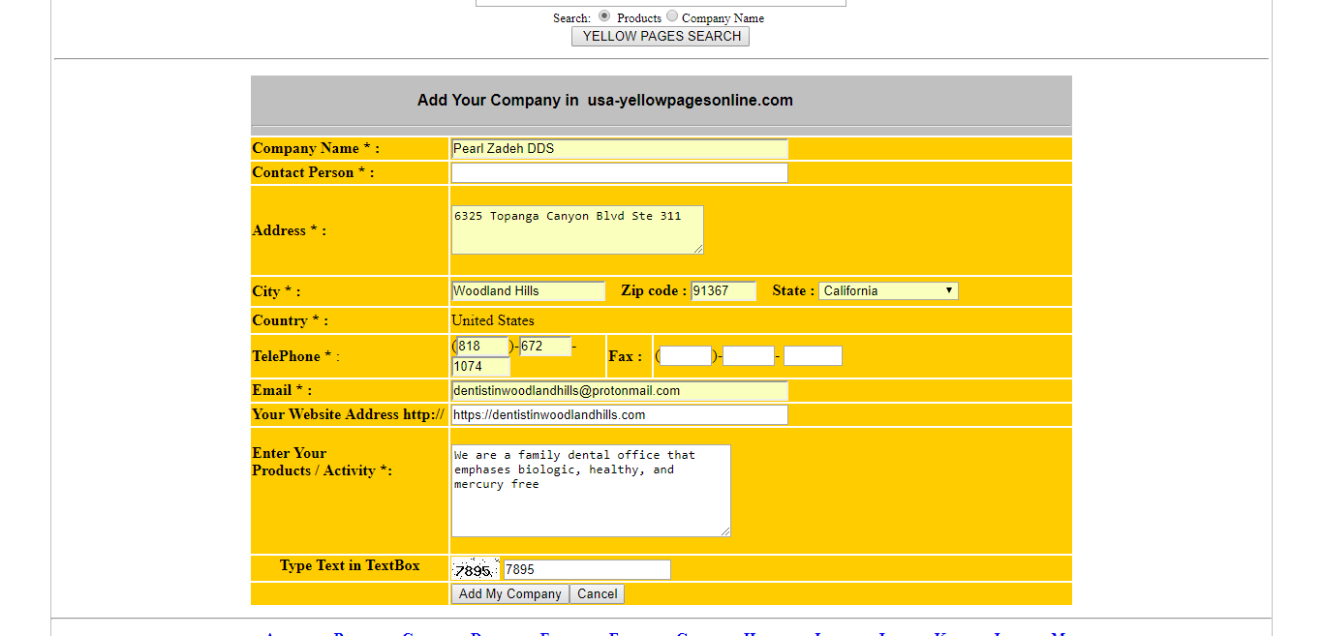Select the Company Name search radio button
This screenshot has height=636, width=1323.
coord(672,16)
